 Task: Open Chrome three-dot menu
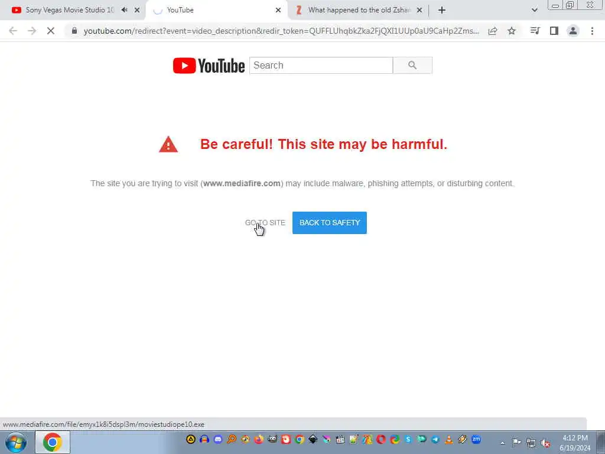592,31
